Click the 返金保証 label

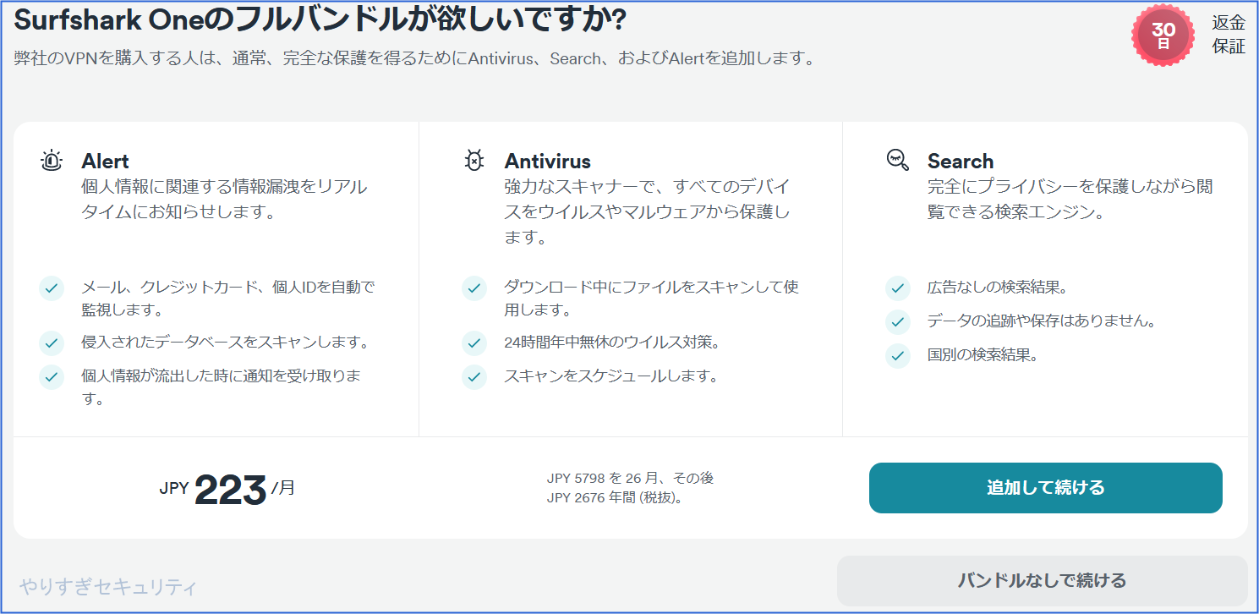1229,35
